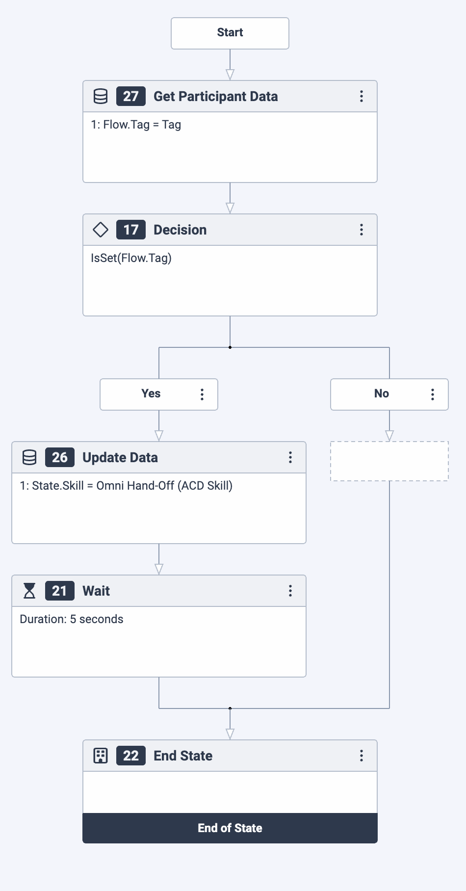Image resolution: width=466 pixels, height=891 pixels.
Task: Open the Decision block's three-dot menu
Action: click(362, 230)
